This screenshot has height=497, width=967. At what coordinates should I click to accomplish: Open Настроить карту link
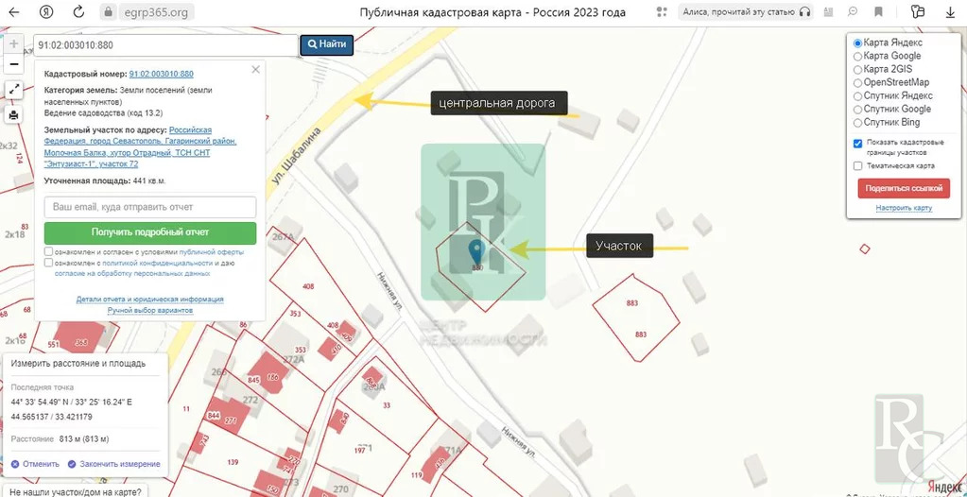click(904, 209)
